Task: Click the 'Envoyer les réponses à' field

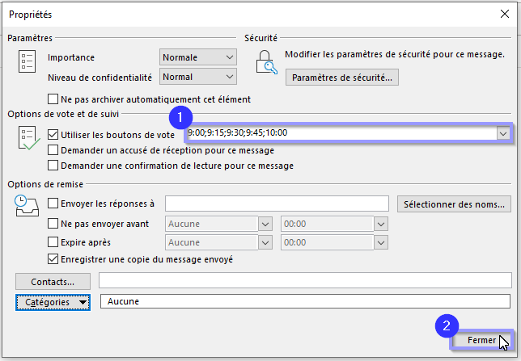Action: coord(277,204)
